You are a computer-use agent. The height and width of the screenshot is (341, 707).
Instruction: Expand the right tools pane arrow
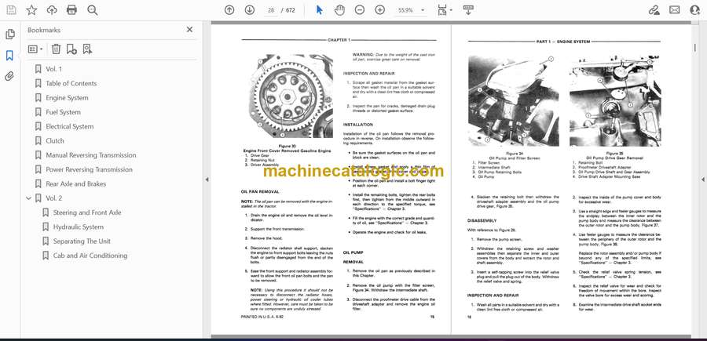point(702,180)
